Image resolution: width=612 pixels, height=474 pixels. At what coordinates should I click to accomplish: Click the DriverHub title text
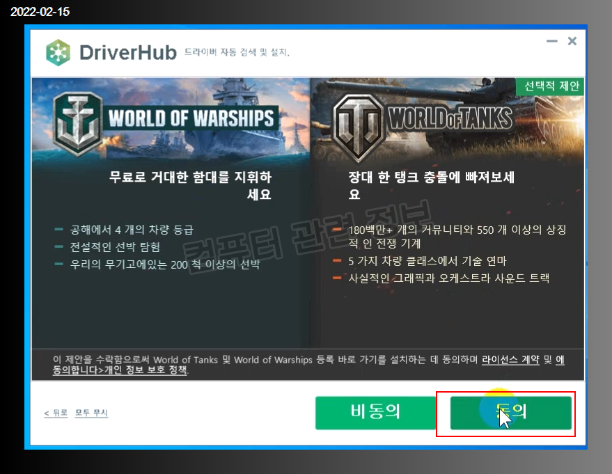point(128,53)
